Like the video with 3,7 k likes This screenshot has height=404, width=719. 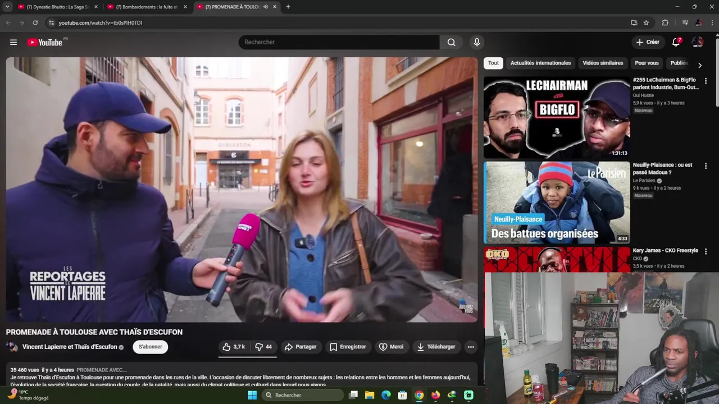tap(234, 347)
